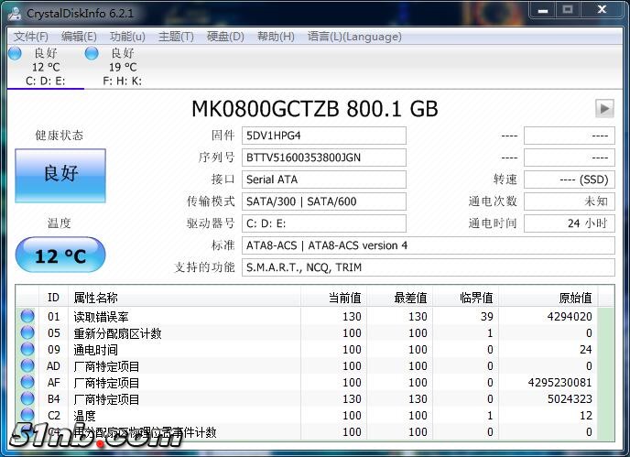
Task: Click the 良好 health status button
Action: pyautogui.click(x=60, y=173)
